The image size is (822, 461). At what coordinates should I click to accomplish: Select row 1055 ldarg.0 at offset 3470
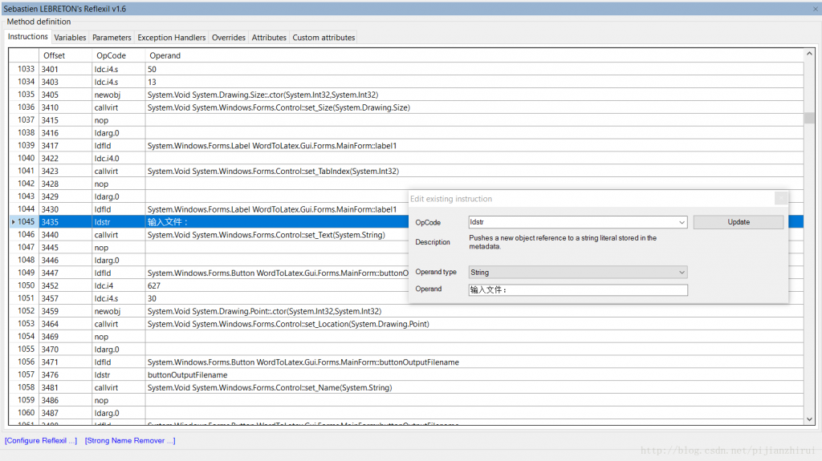(x=406, y=350)
